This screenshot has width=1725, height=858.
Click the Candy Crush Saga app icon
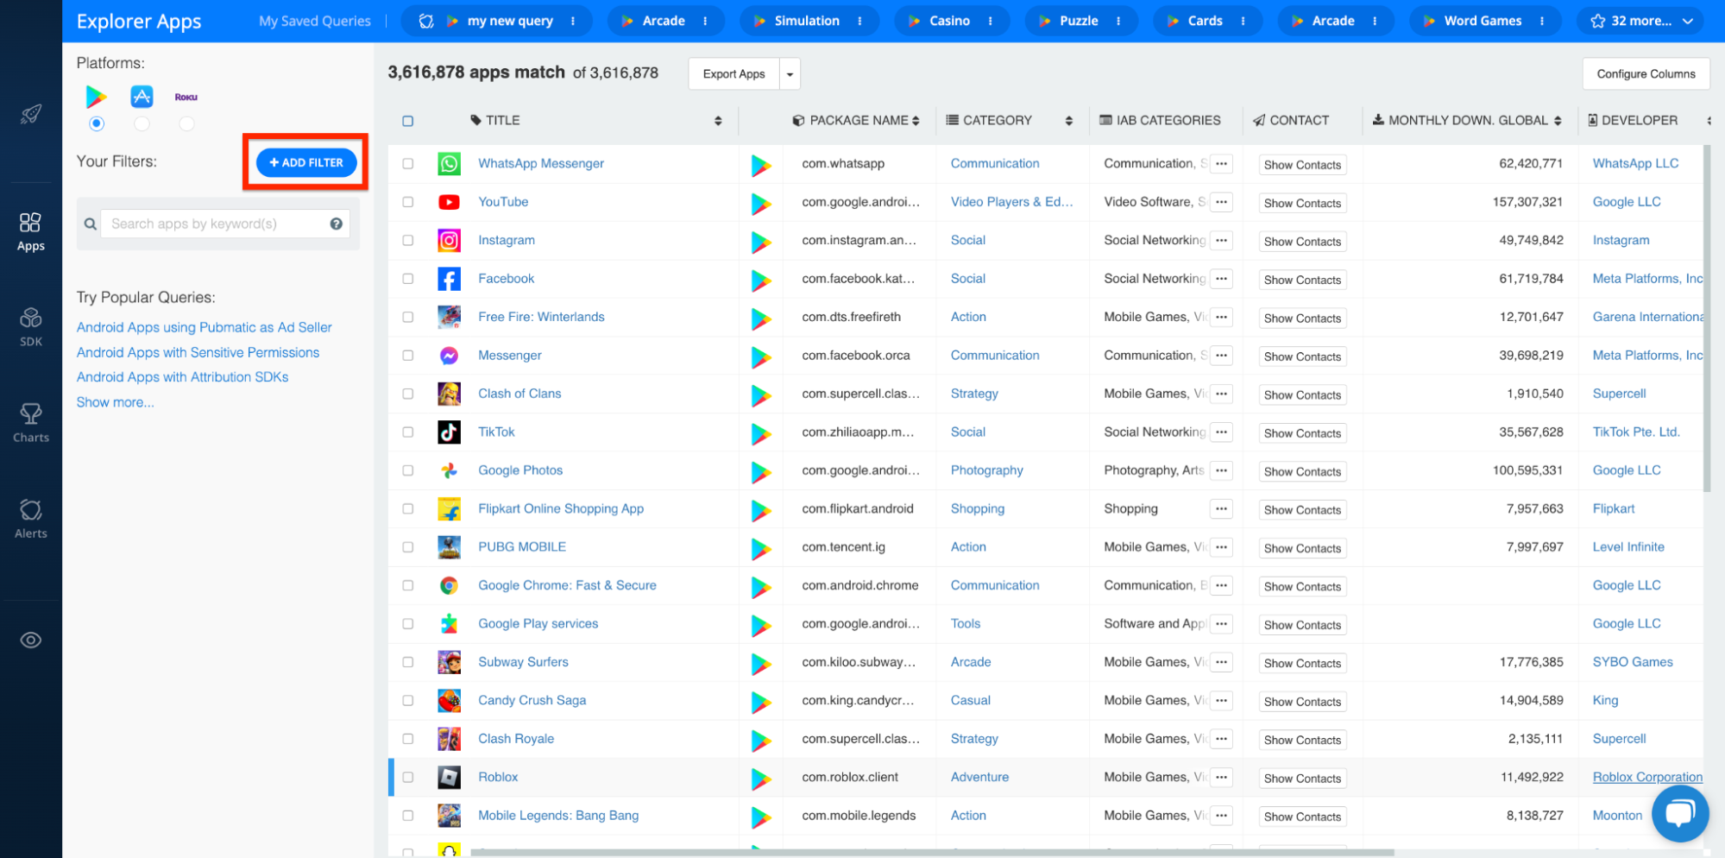(449, 700)
